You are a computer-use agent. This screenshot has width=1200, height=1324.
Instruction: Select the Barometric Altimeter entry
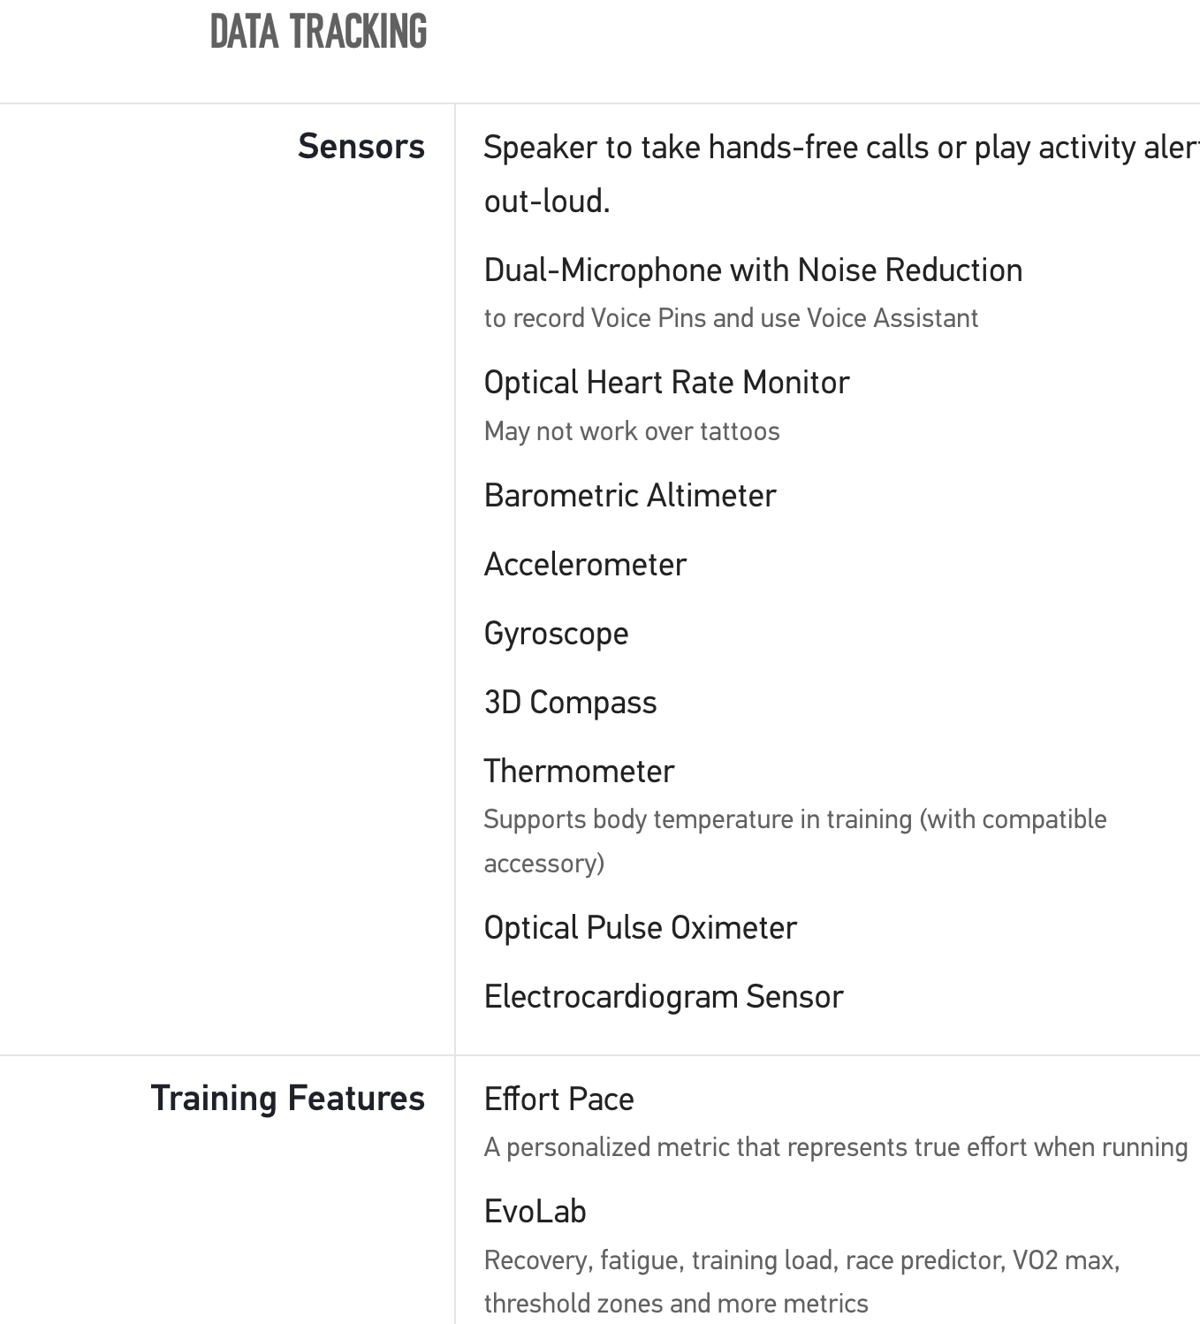(630, 496)
